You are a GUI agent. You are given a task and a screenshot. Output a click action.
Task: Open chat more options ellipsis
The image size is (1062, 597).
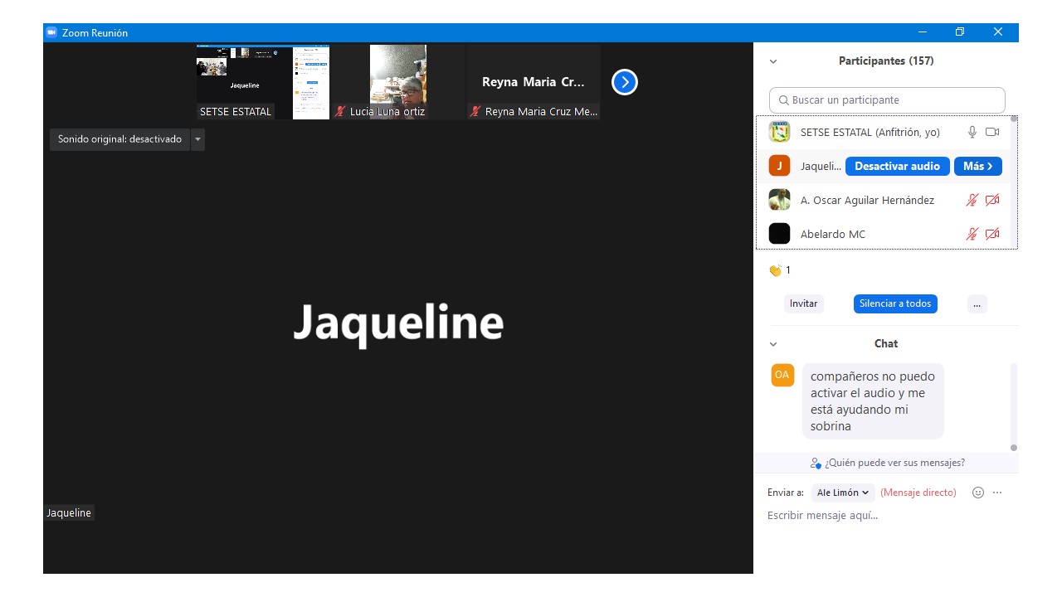tap(997, 493)
